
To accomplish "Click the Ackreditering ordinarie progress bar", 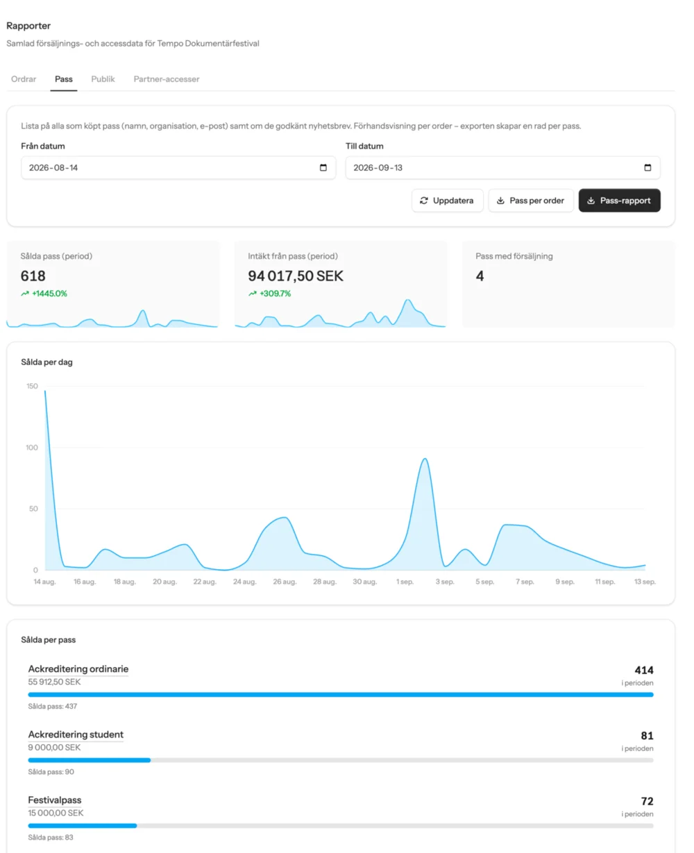I will [341, 695].
